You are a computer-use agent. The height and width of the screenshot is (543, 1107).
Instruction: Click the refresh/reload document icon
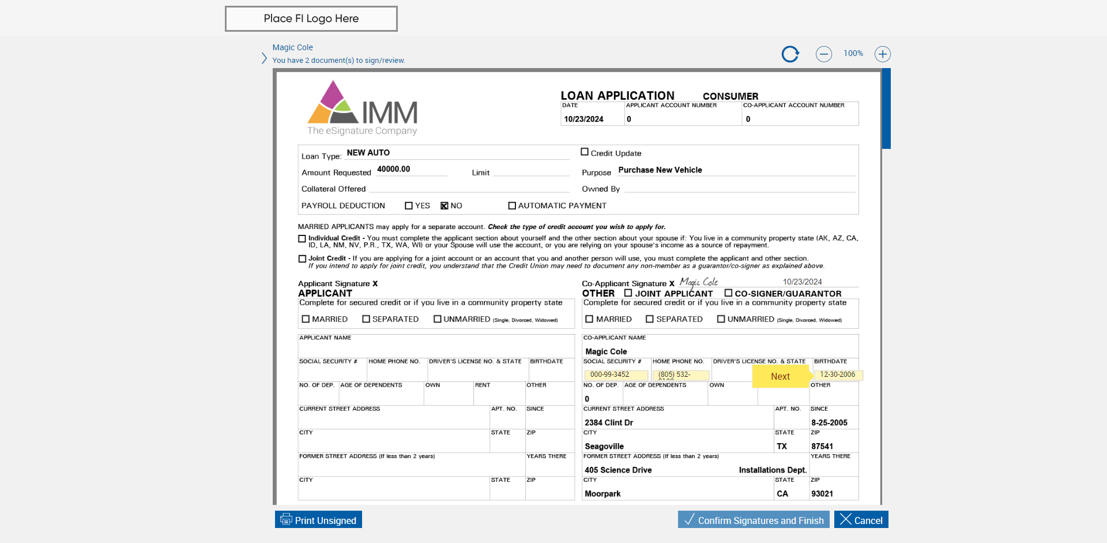(x=790, y=54)
